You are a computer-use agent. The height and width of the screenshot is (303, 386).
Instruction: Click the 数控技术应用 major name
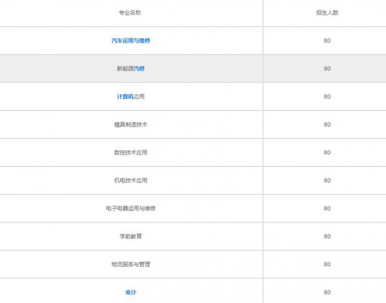tap(131, 152)
